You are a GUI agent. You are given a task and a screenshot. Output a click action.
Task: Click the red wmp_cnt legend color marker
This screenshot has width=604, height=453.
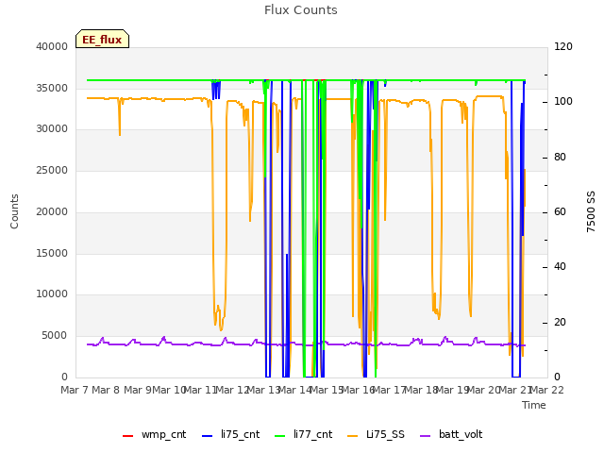128,436
